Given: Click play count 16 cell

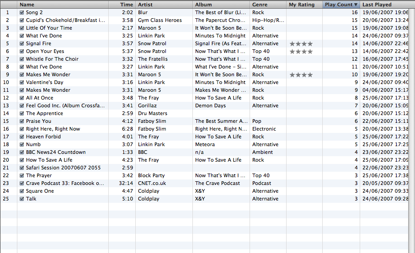Looking at the screenshot, I should [x=355, y=12].
